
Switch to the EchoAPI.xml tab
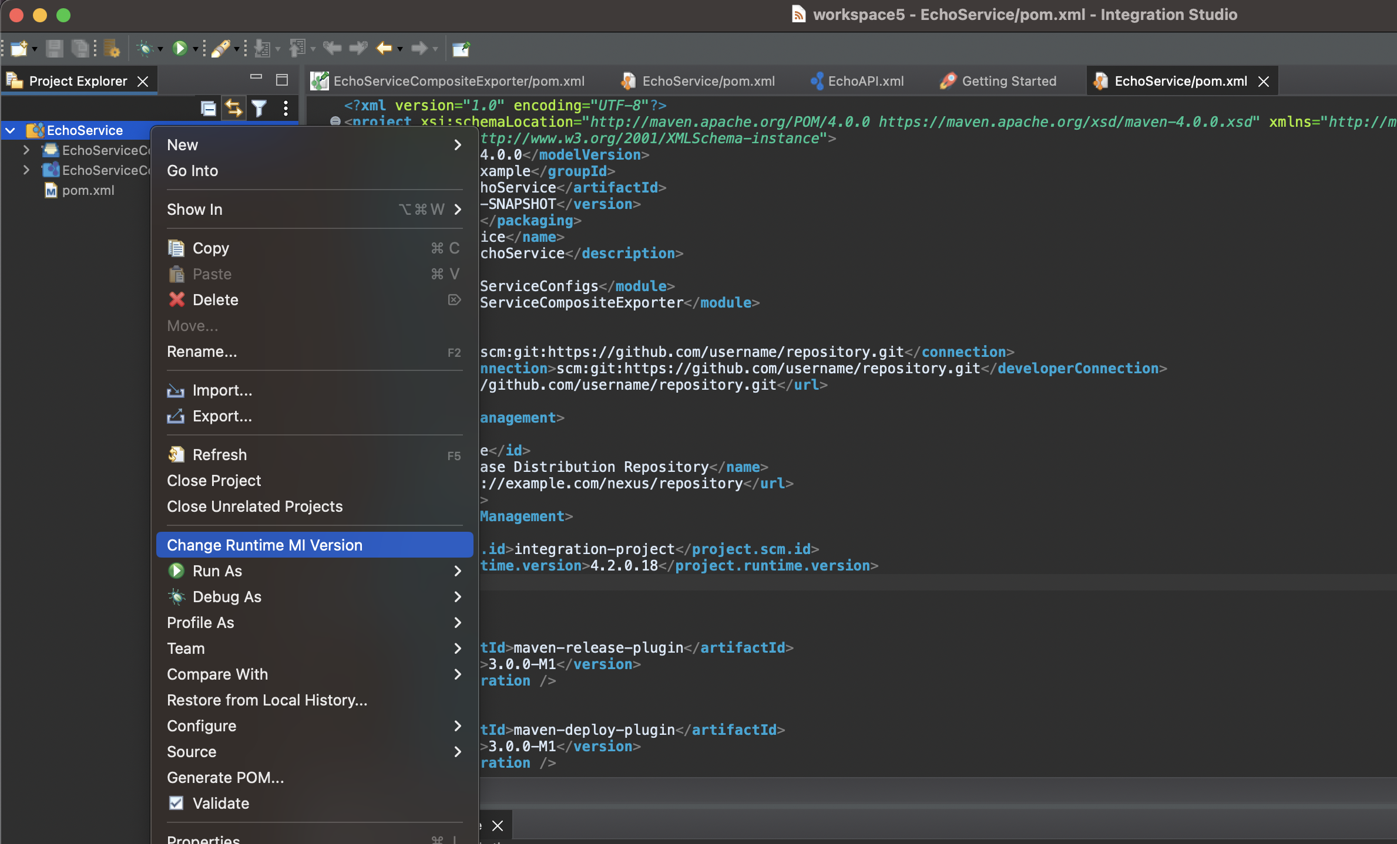(857, 81)
